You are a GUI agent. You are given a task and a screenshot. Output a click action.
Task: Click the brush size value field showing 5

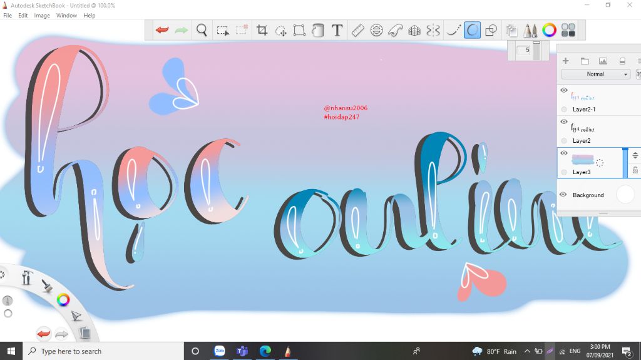pos(523,50)
